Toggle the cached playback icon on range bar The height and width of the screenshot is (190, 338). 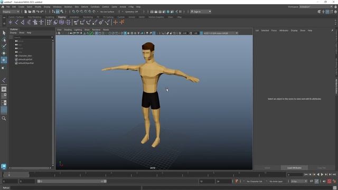tap(316, 182)
